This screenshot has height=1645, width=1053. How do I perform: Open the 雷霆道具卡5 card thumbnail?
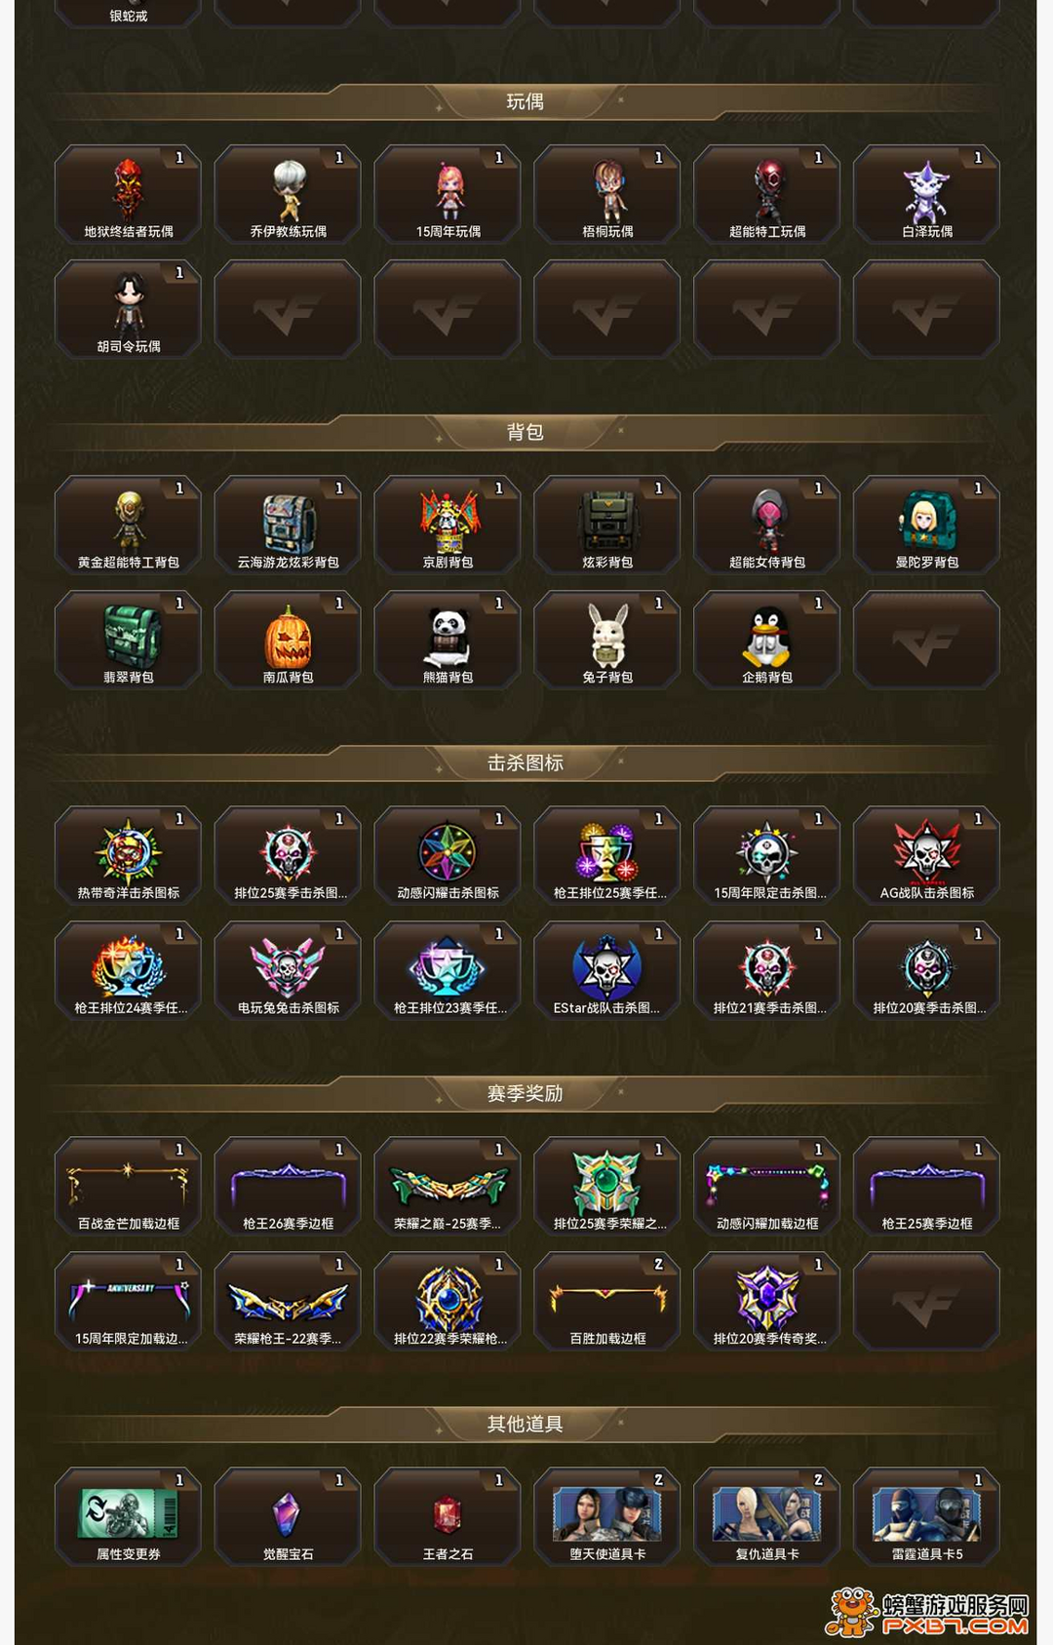[x=926, y=1516]
